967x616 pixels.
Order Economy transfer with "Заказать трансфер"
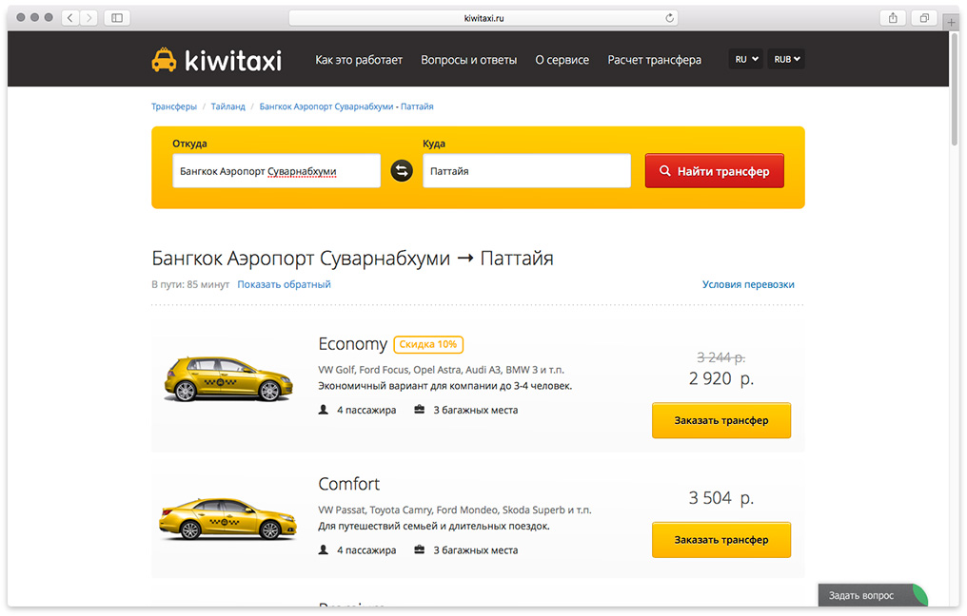click(720, 420)
